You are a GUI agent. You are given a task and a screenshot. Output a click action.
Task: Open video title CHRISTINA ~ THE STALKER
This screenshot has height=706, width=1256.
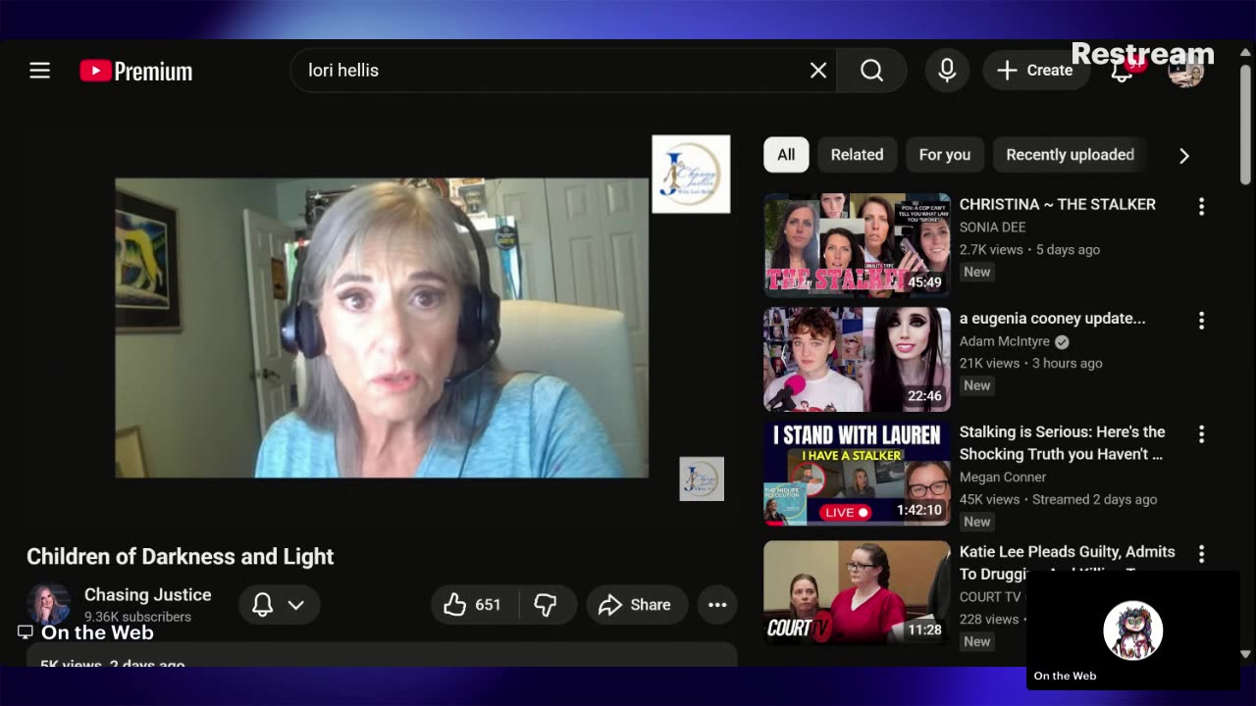click(x=1057, y=204)
